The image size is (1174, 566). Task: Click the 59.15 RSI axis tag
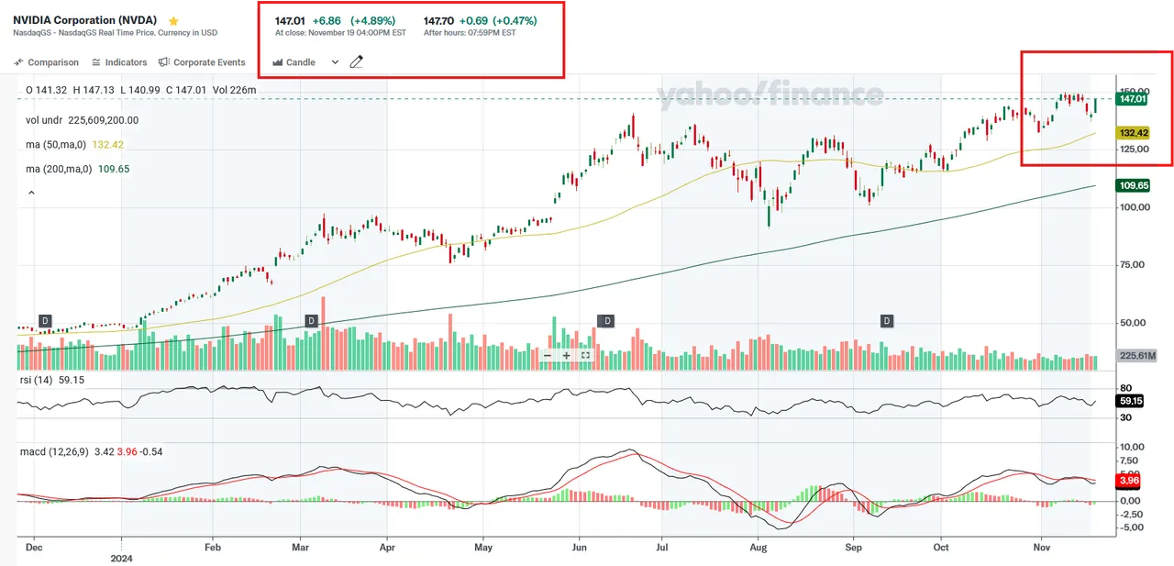pos(1131,401)
